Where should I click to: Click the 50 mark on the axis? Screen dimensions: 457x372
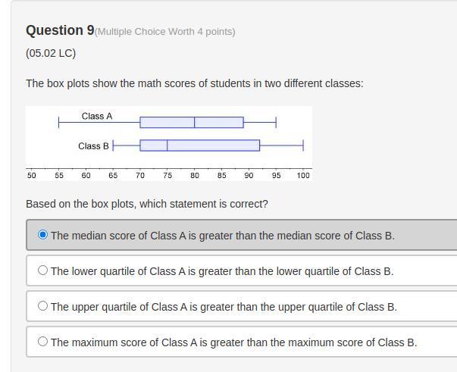click(x=32, y=175)
